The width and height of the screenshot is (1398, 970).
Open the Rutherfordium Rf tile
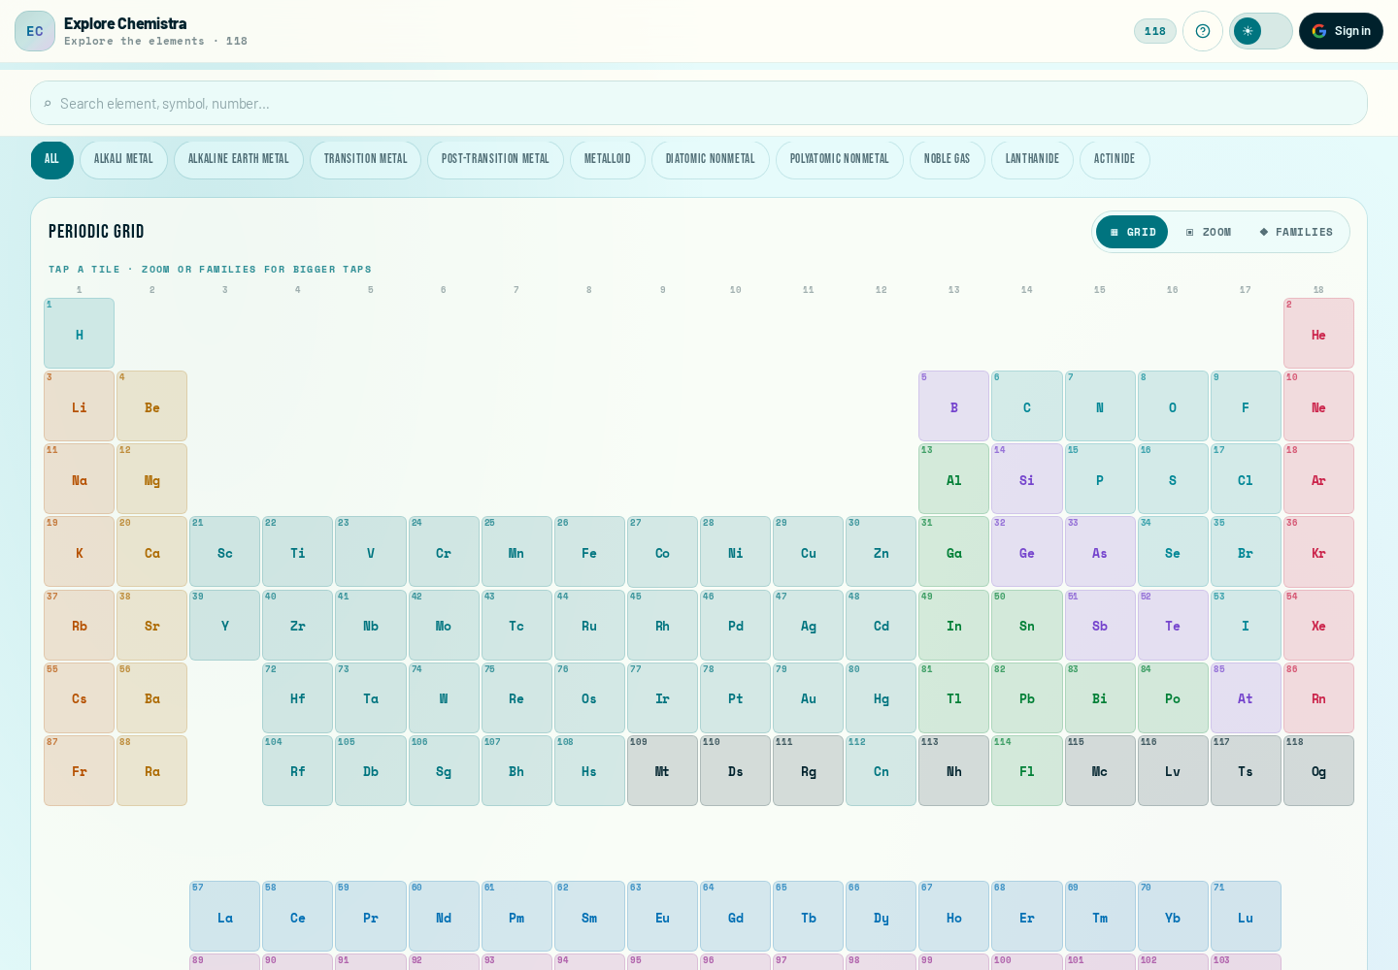pyautogui.click(x=298, y=771)
